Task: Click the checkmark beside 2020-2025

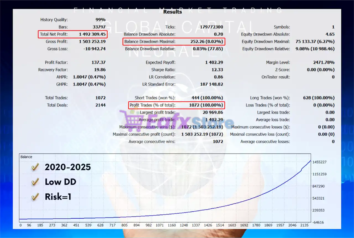Action: click(x=35, y=167)
